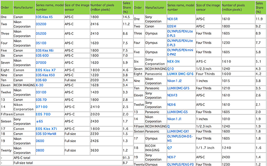This screenshot has height=166, width=267.
Task: Open the Nikon D800 link
Action: pos(40,150)
